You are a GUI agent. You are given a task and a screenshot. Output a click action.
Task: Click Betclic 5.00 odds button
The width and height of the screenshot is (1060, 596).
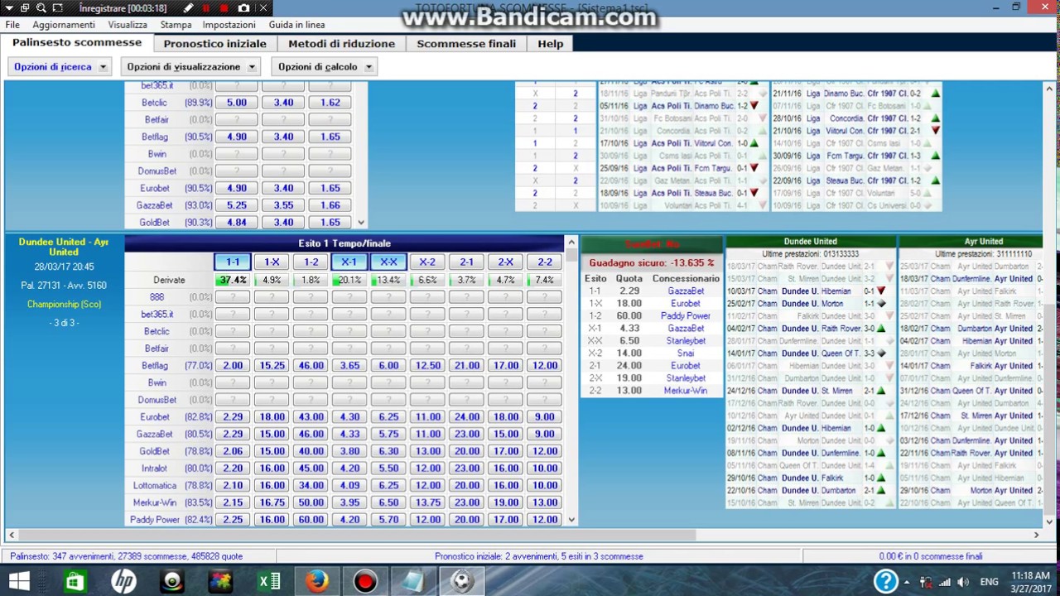236,103
